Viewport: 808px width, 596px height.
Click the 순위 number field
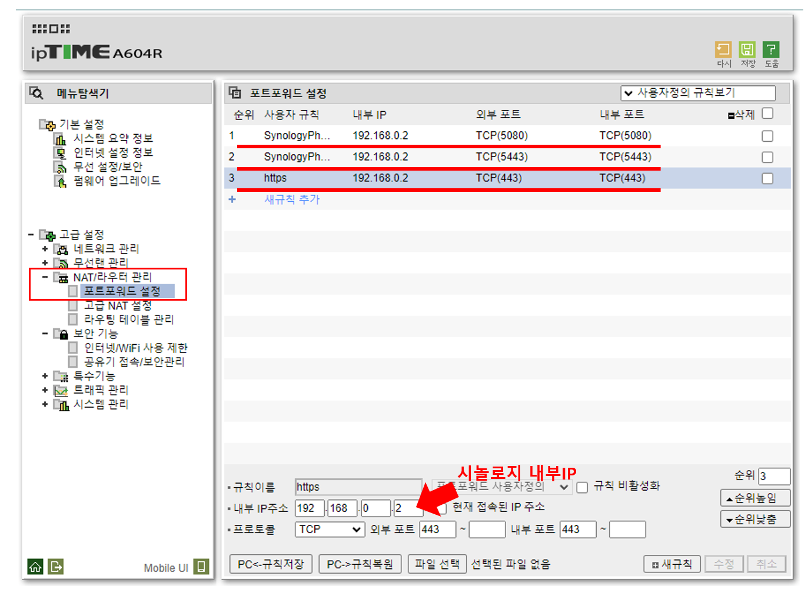(x=774, y=476)
